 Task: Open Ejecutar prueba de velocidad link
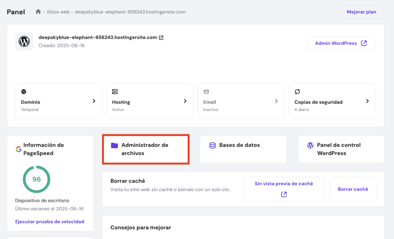50,221
